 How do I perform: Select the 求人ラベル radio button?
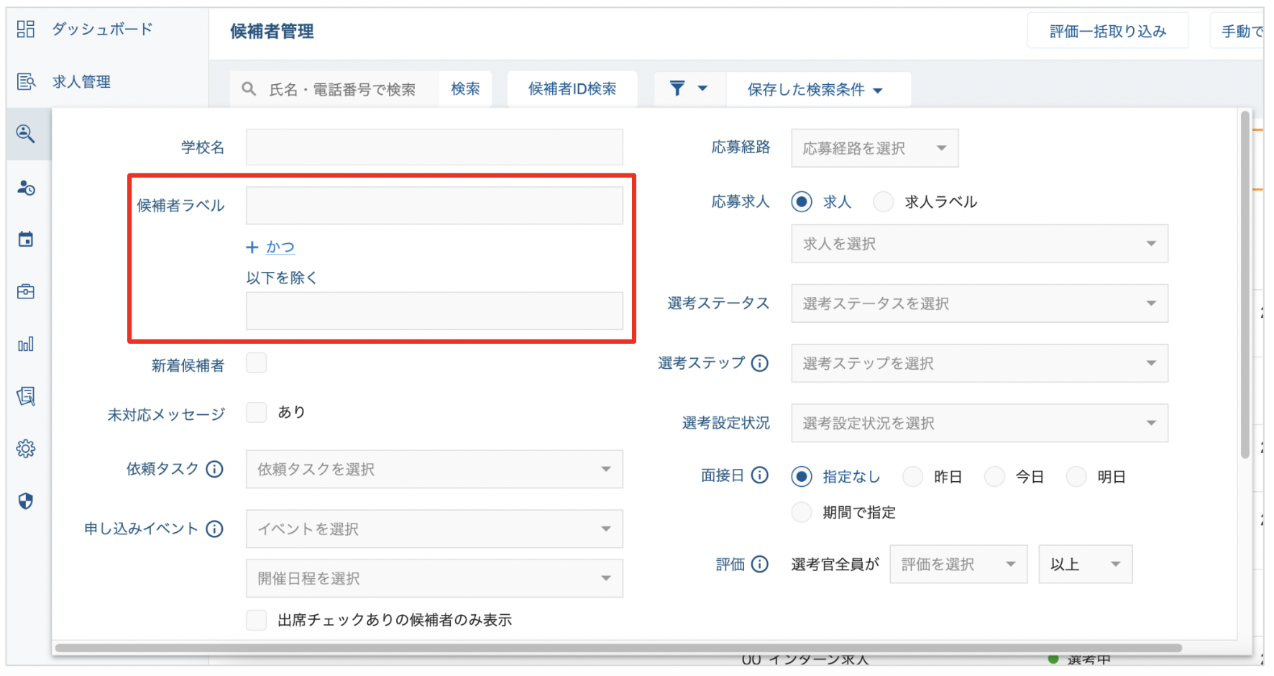[884, 202]
